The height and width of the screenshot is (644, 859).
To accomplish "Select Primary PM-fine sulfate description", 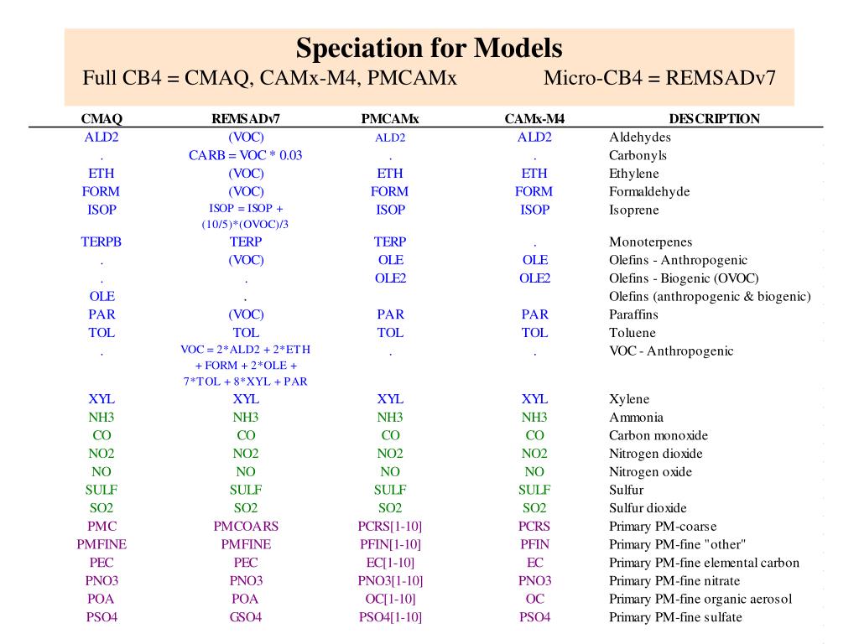I will [675, 617].
